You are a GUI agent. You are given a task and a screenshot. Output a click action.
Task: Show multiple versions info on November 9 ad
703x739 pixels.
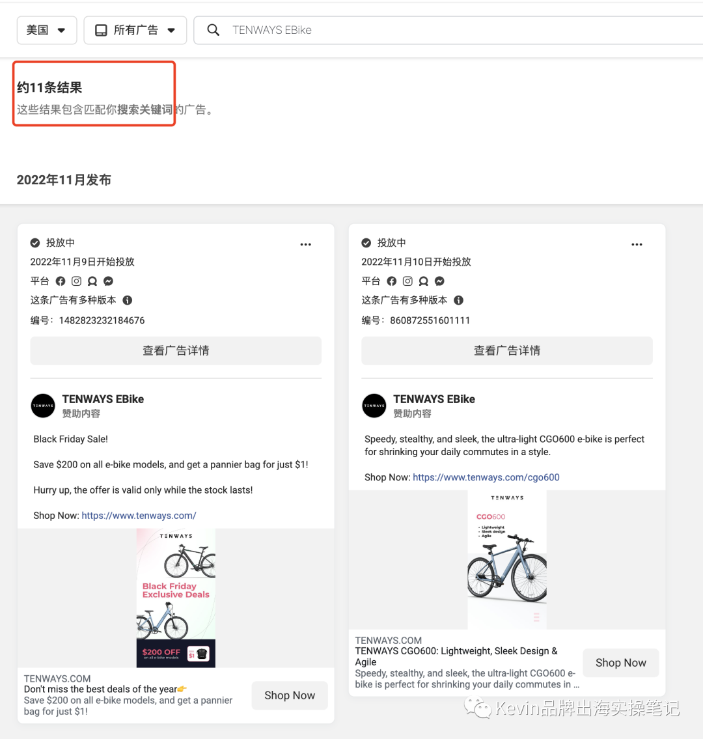pos(127,300)
